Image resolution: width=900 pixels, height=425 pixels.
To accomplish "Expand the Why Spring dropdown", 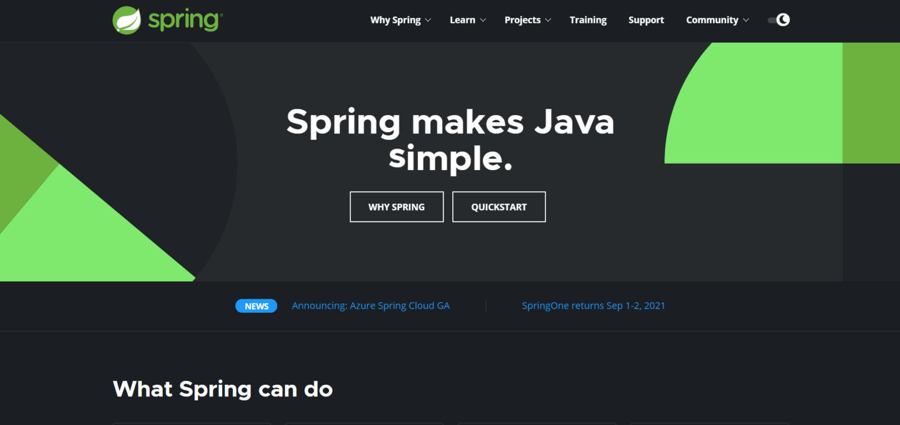I will [x=400, y=20].
